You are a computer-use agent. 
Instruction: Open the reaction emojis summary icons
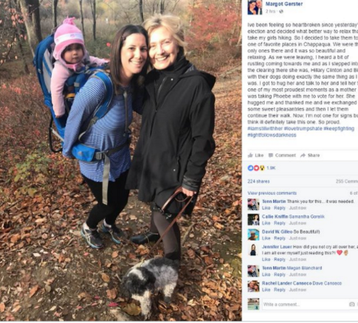(x=256, y=168)
